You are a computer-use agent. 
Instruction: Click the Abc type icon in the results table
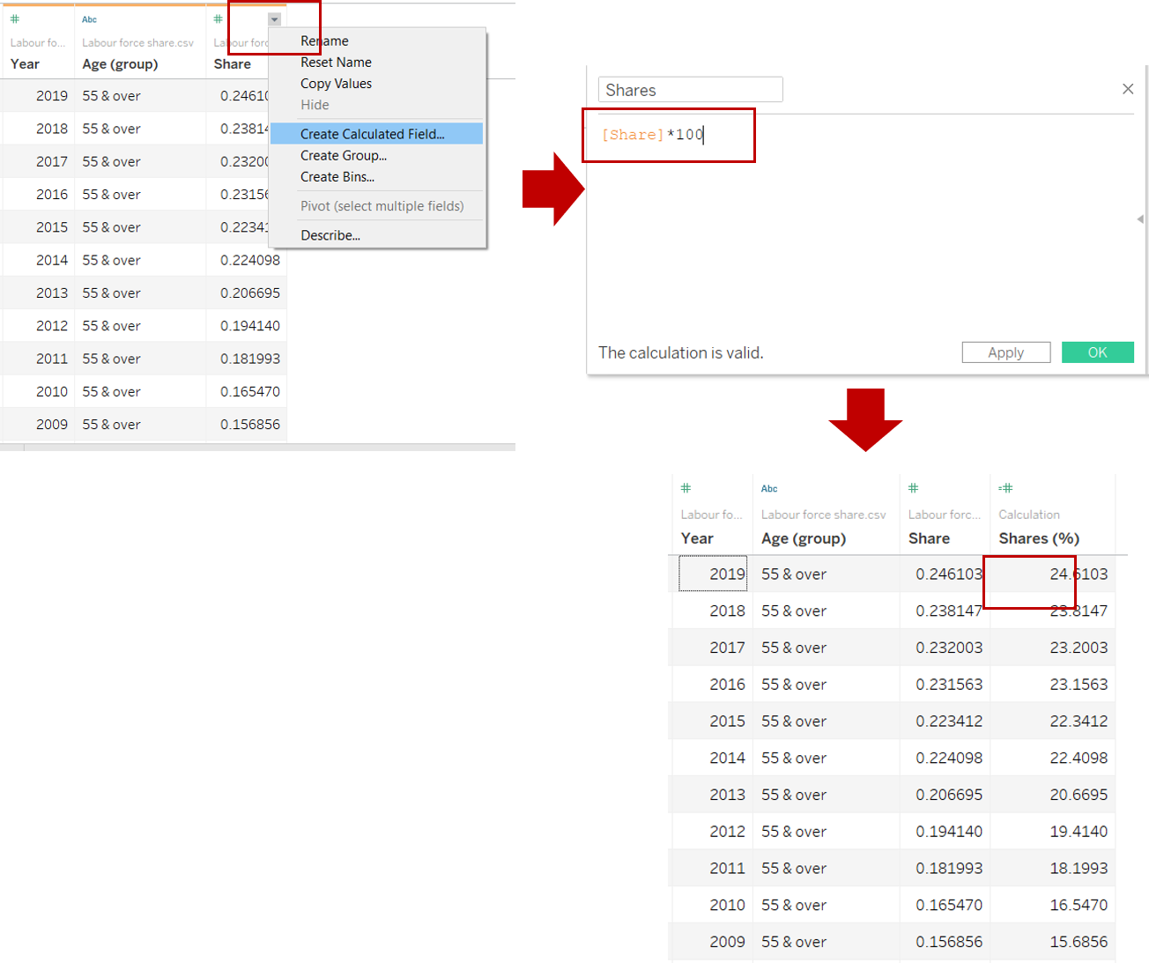(x=769, y=489)
